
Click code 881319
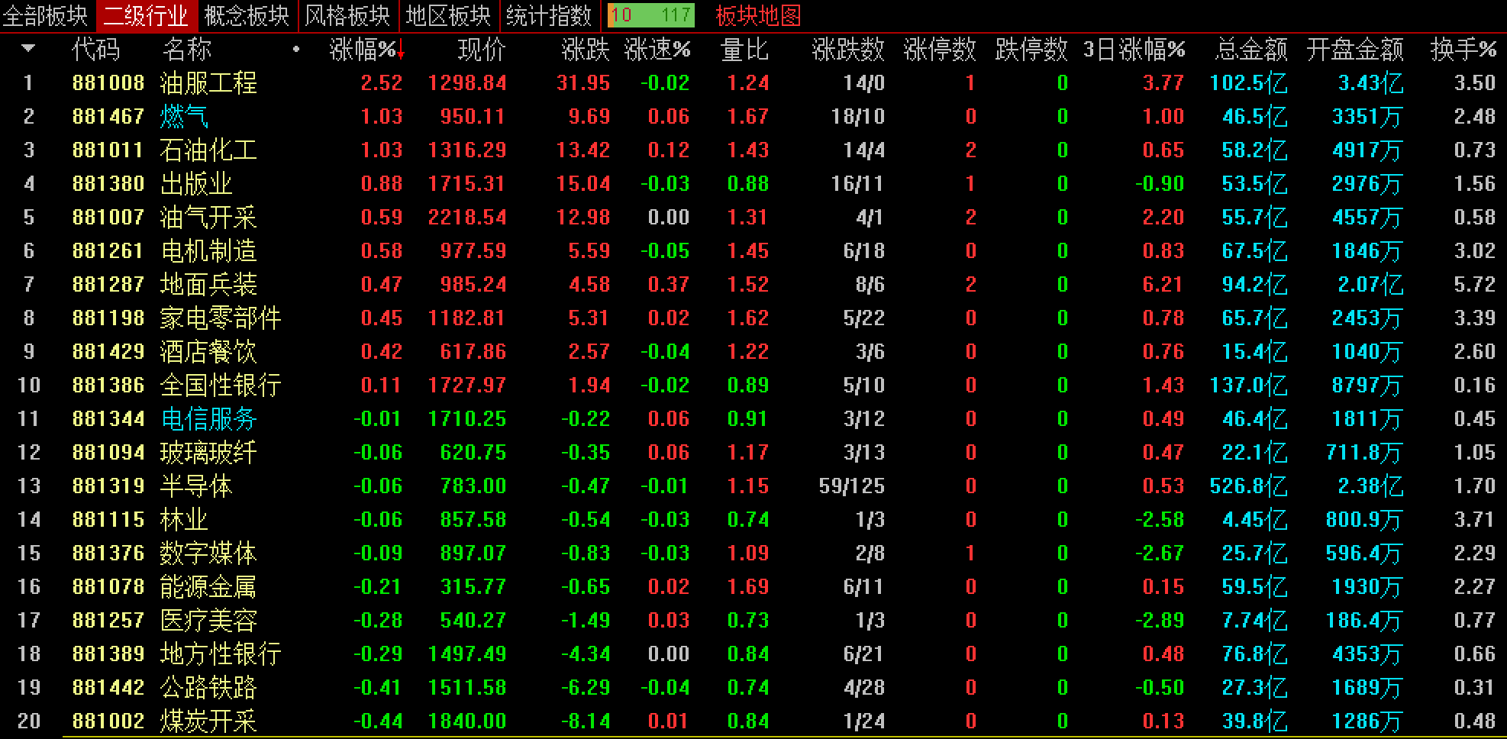click(x=108, y=486)
